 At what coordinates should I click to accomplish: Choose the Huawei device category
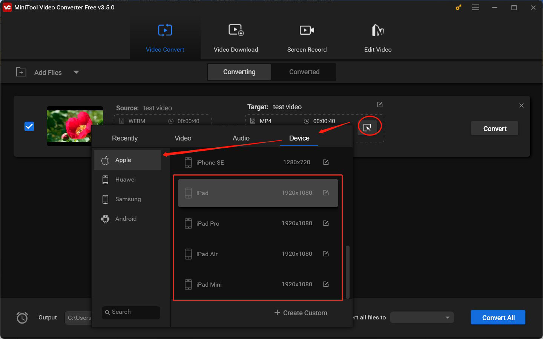(x=127, y=180)
